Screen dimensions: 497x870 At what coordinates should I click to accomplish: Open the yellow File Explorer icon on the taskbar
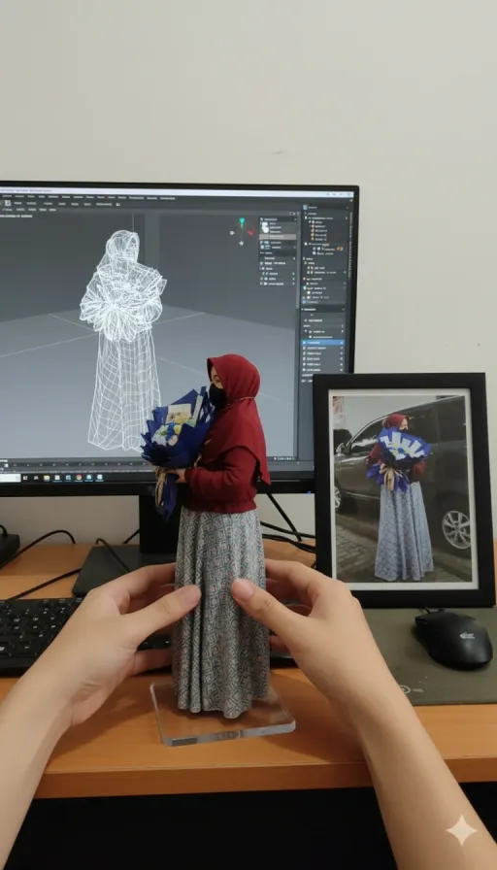click(x=47, y=478)
